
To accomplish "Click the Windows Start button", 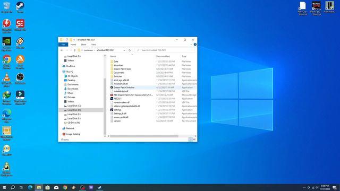I will click(4, 187).
